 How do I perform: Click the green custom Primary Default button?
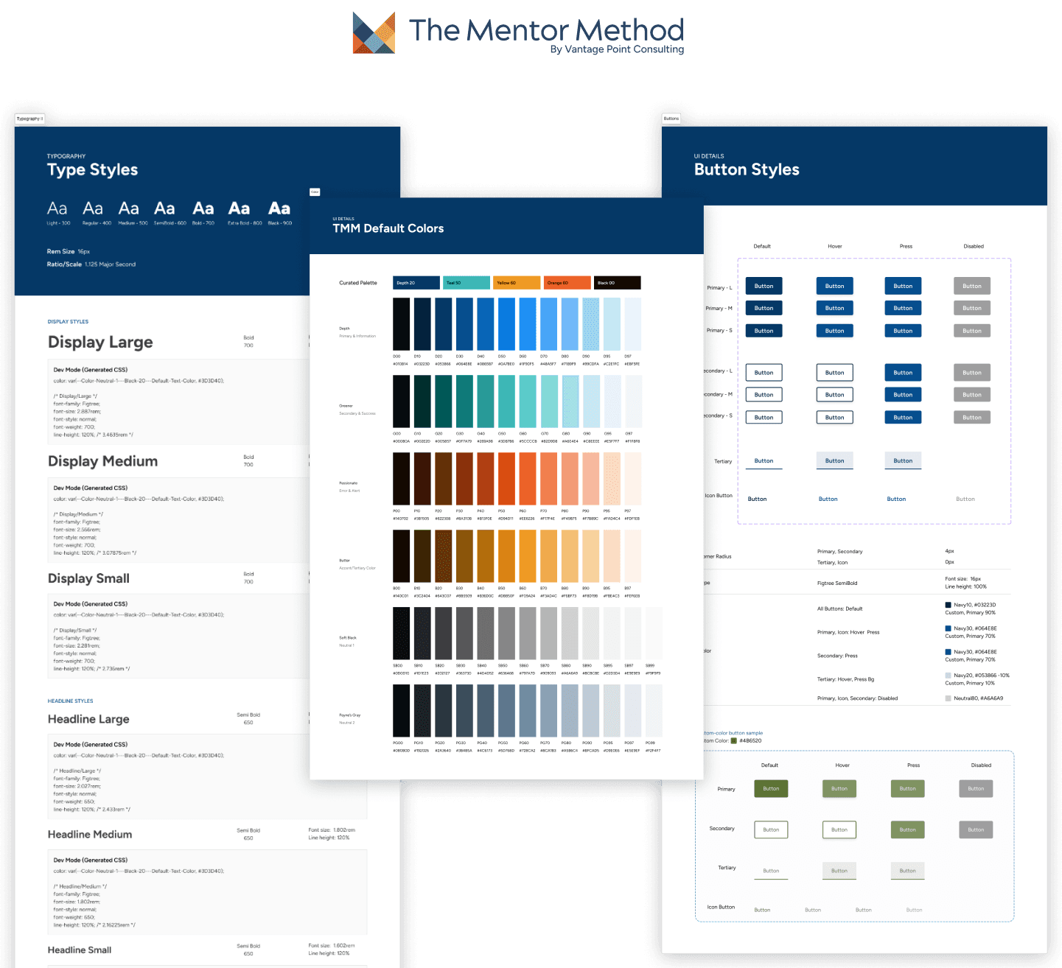(771, 789)
